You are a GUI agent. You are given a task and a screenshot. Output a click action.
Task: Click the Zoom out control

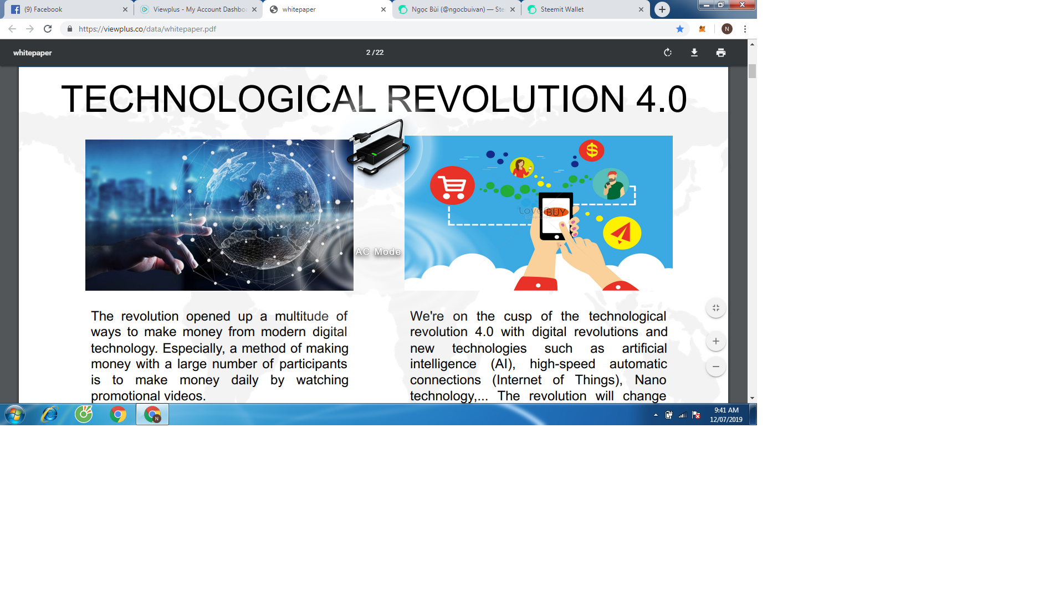[715, 367]
